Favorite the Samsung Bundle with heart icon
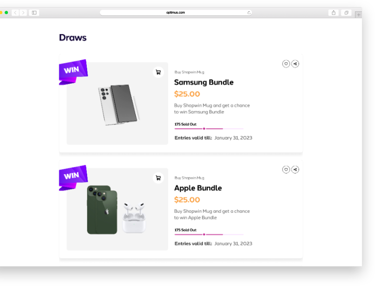 tap(286, 64)
